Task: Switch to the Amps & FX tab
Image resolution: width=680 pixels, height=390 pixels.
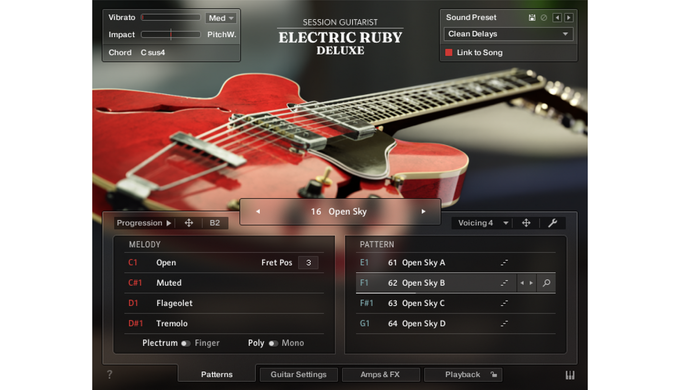Action: [380, 374]
